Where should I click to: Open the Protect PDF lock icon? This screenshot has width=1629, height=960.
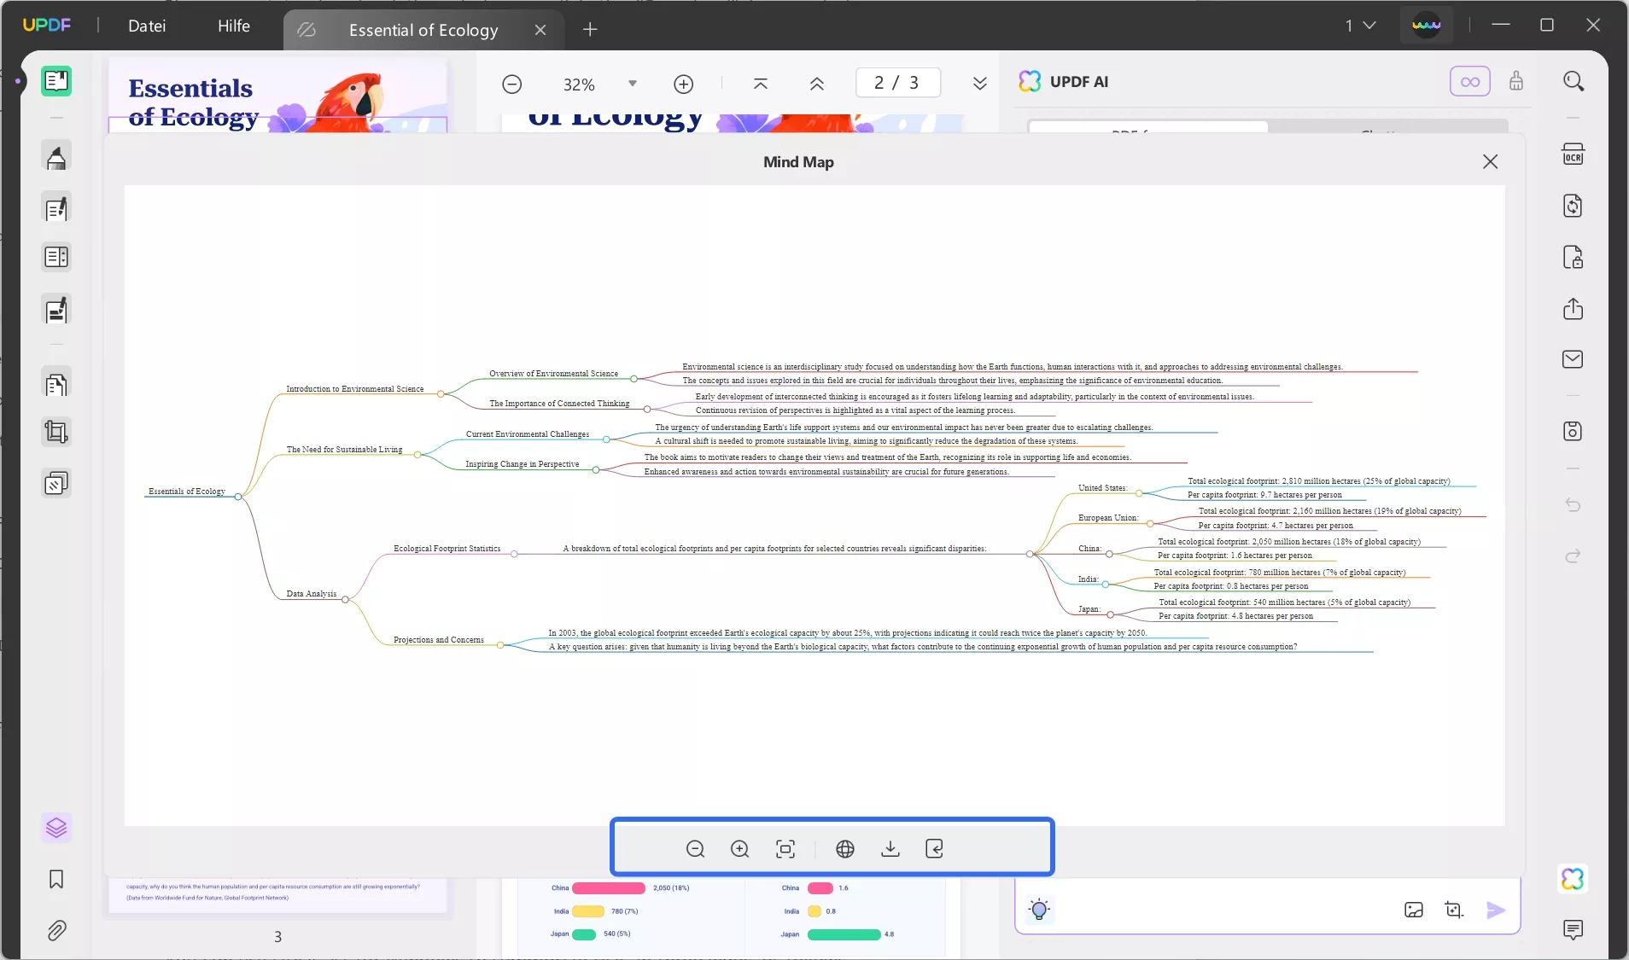(1573, 257)
